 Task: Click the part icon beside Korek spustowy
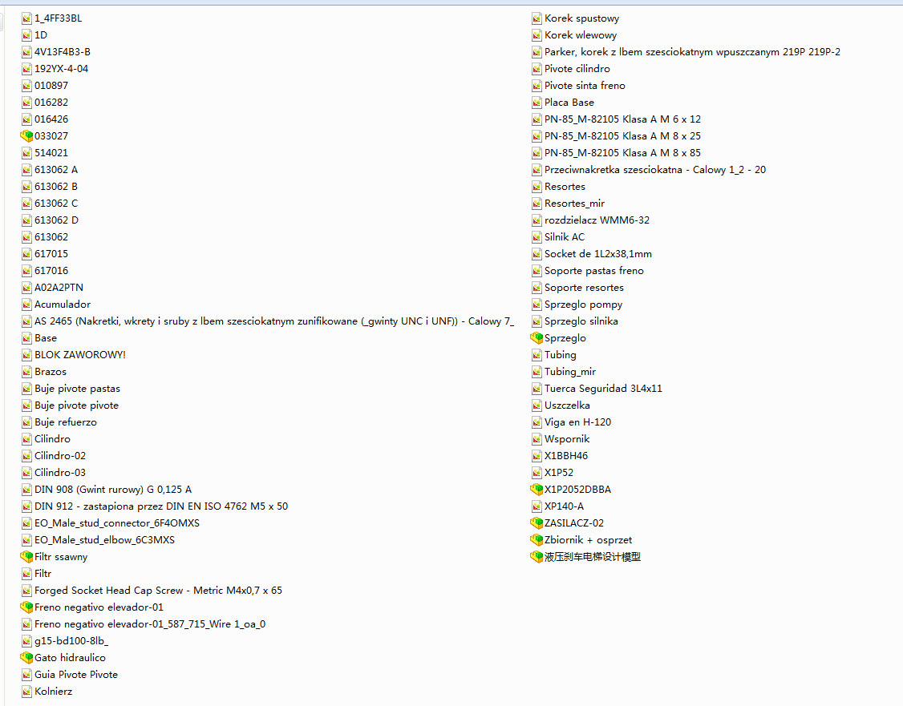point(537,18)
